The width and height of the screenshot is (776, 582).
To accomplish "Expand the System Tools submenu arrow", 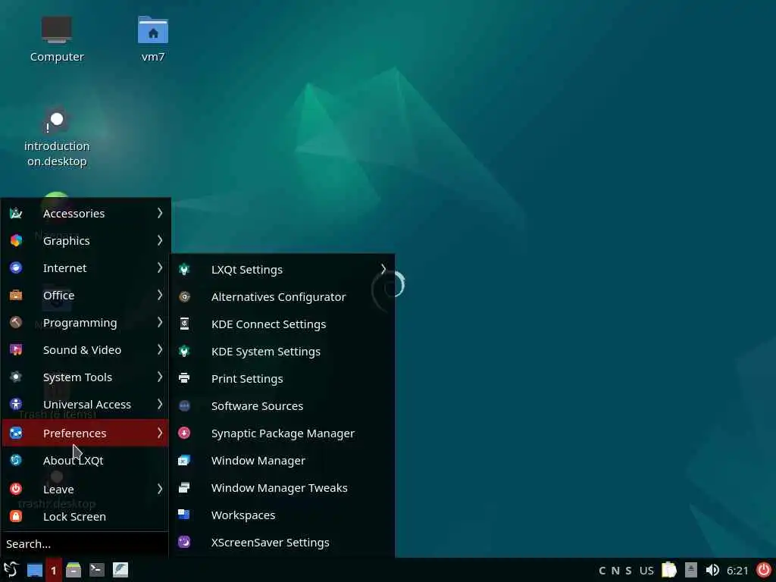I will point(159,377).
